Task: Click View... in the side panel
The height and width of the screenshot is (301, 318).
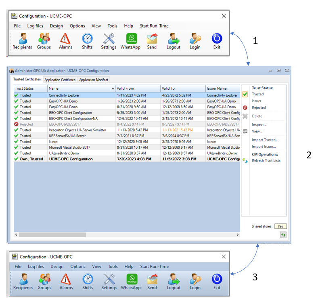Action: click(x=257, y=131)
